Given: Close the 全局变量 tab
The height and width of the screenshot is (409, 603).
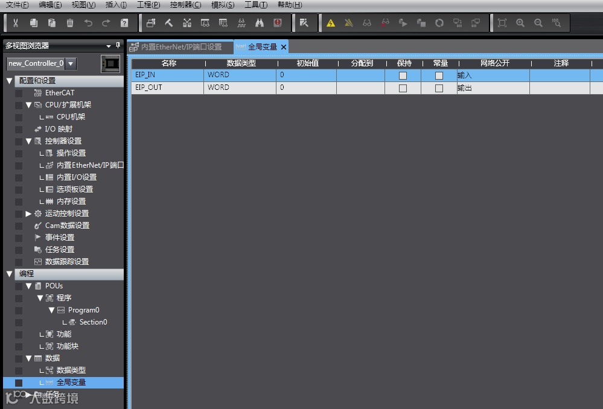Looking at the screenshot, I should click(284, 47).
